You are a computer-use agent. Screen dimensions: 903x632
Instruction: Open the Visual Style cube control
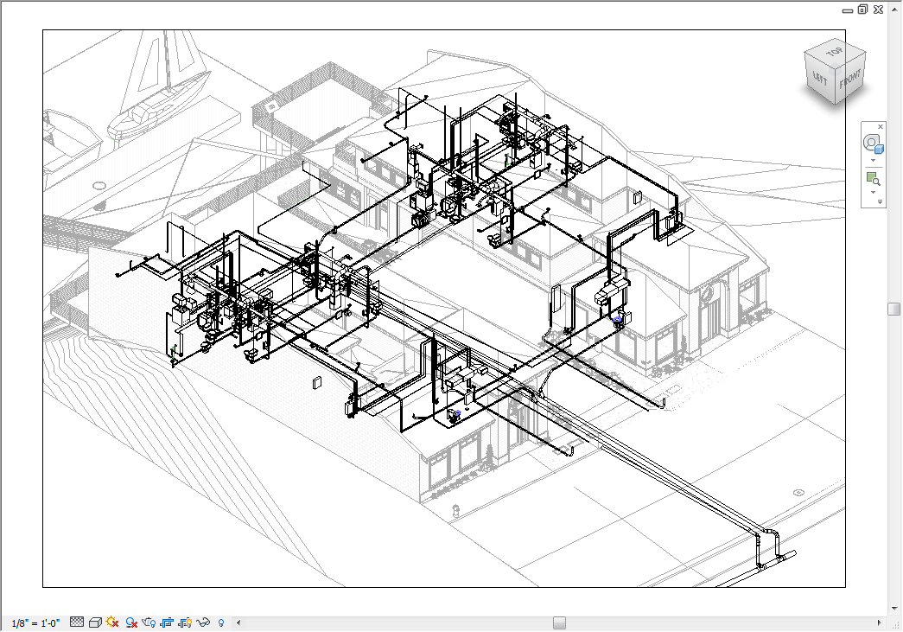(95, 622)
